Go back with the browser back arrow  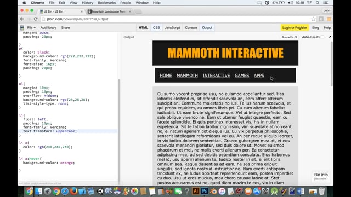pyautogui.click(x=22, y=19)
